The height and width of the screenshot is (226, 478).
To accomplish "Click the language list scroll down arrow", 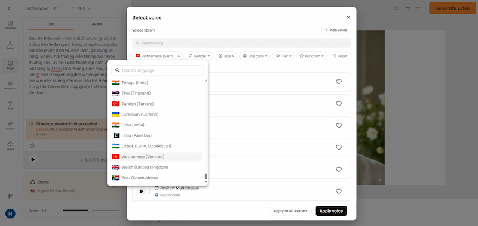I will (206, 182).
